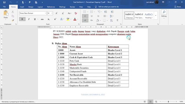Decrease indent icon in Paragraph group
The height and width of the screenshot is (104, 185).
pos(106,12)
